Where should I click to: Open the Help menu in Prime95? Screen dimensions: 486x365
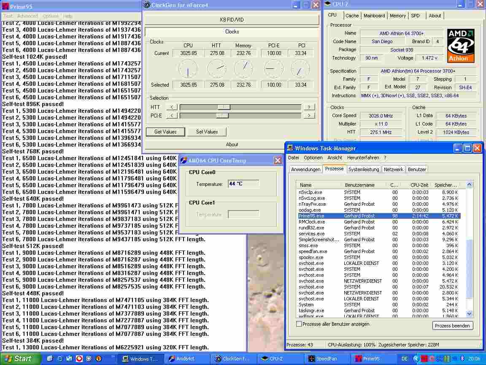[x=68, y=16]
